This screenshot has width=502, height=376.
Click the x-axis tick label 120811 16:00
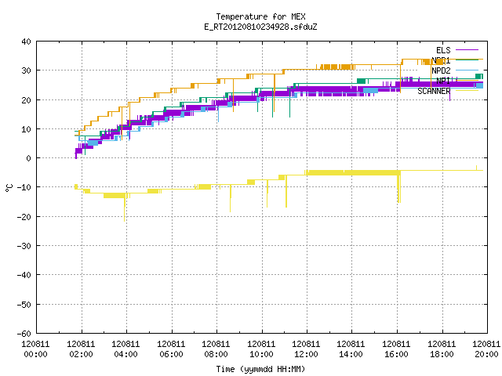click(x=397, y=349)
